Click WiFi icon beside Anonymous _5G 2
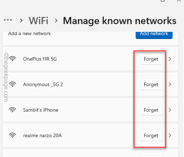184x157 pixels. 12,84
